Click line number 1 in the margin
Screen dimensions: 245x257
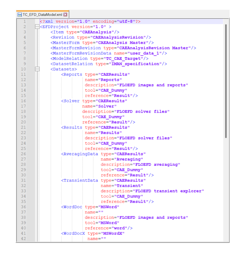click(25, 21)
